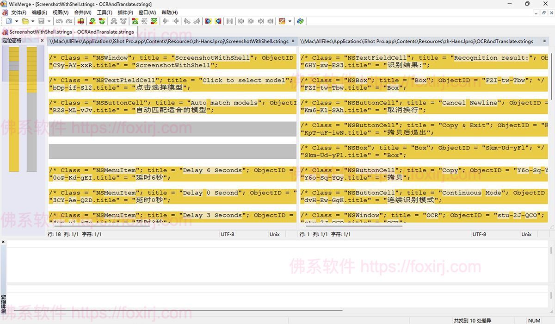Expand the plugin settings dropdown arrow
This screenshot has height=324, width=555.
pyautogui.click(x=290, y=21)
